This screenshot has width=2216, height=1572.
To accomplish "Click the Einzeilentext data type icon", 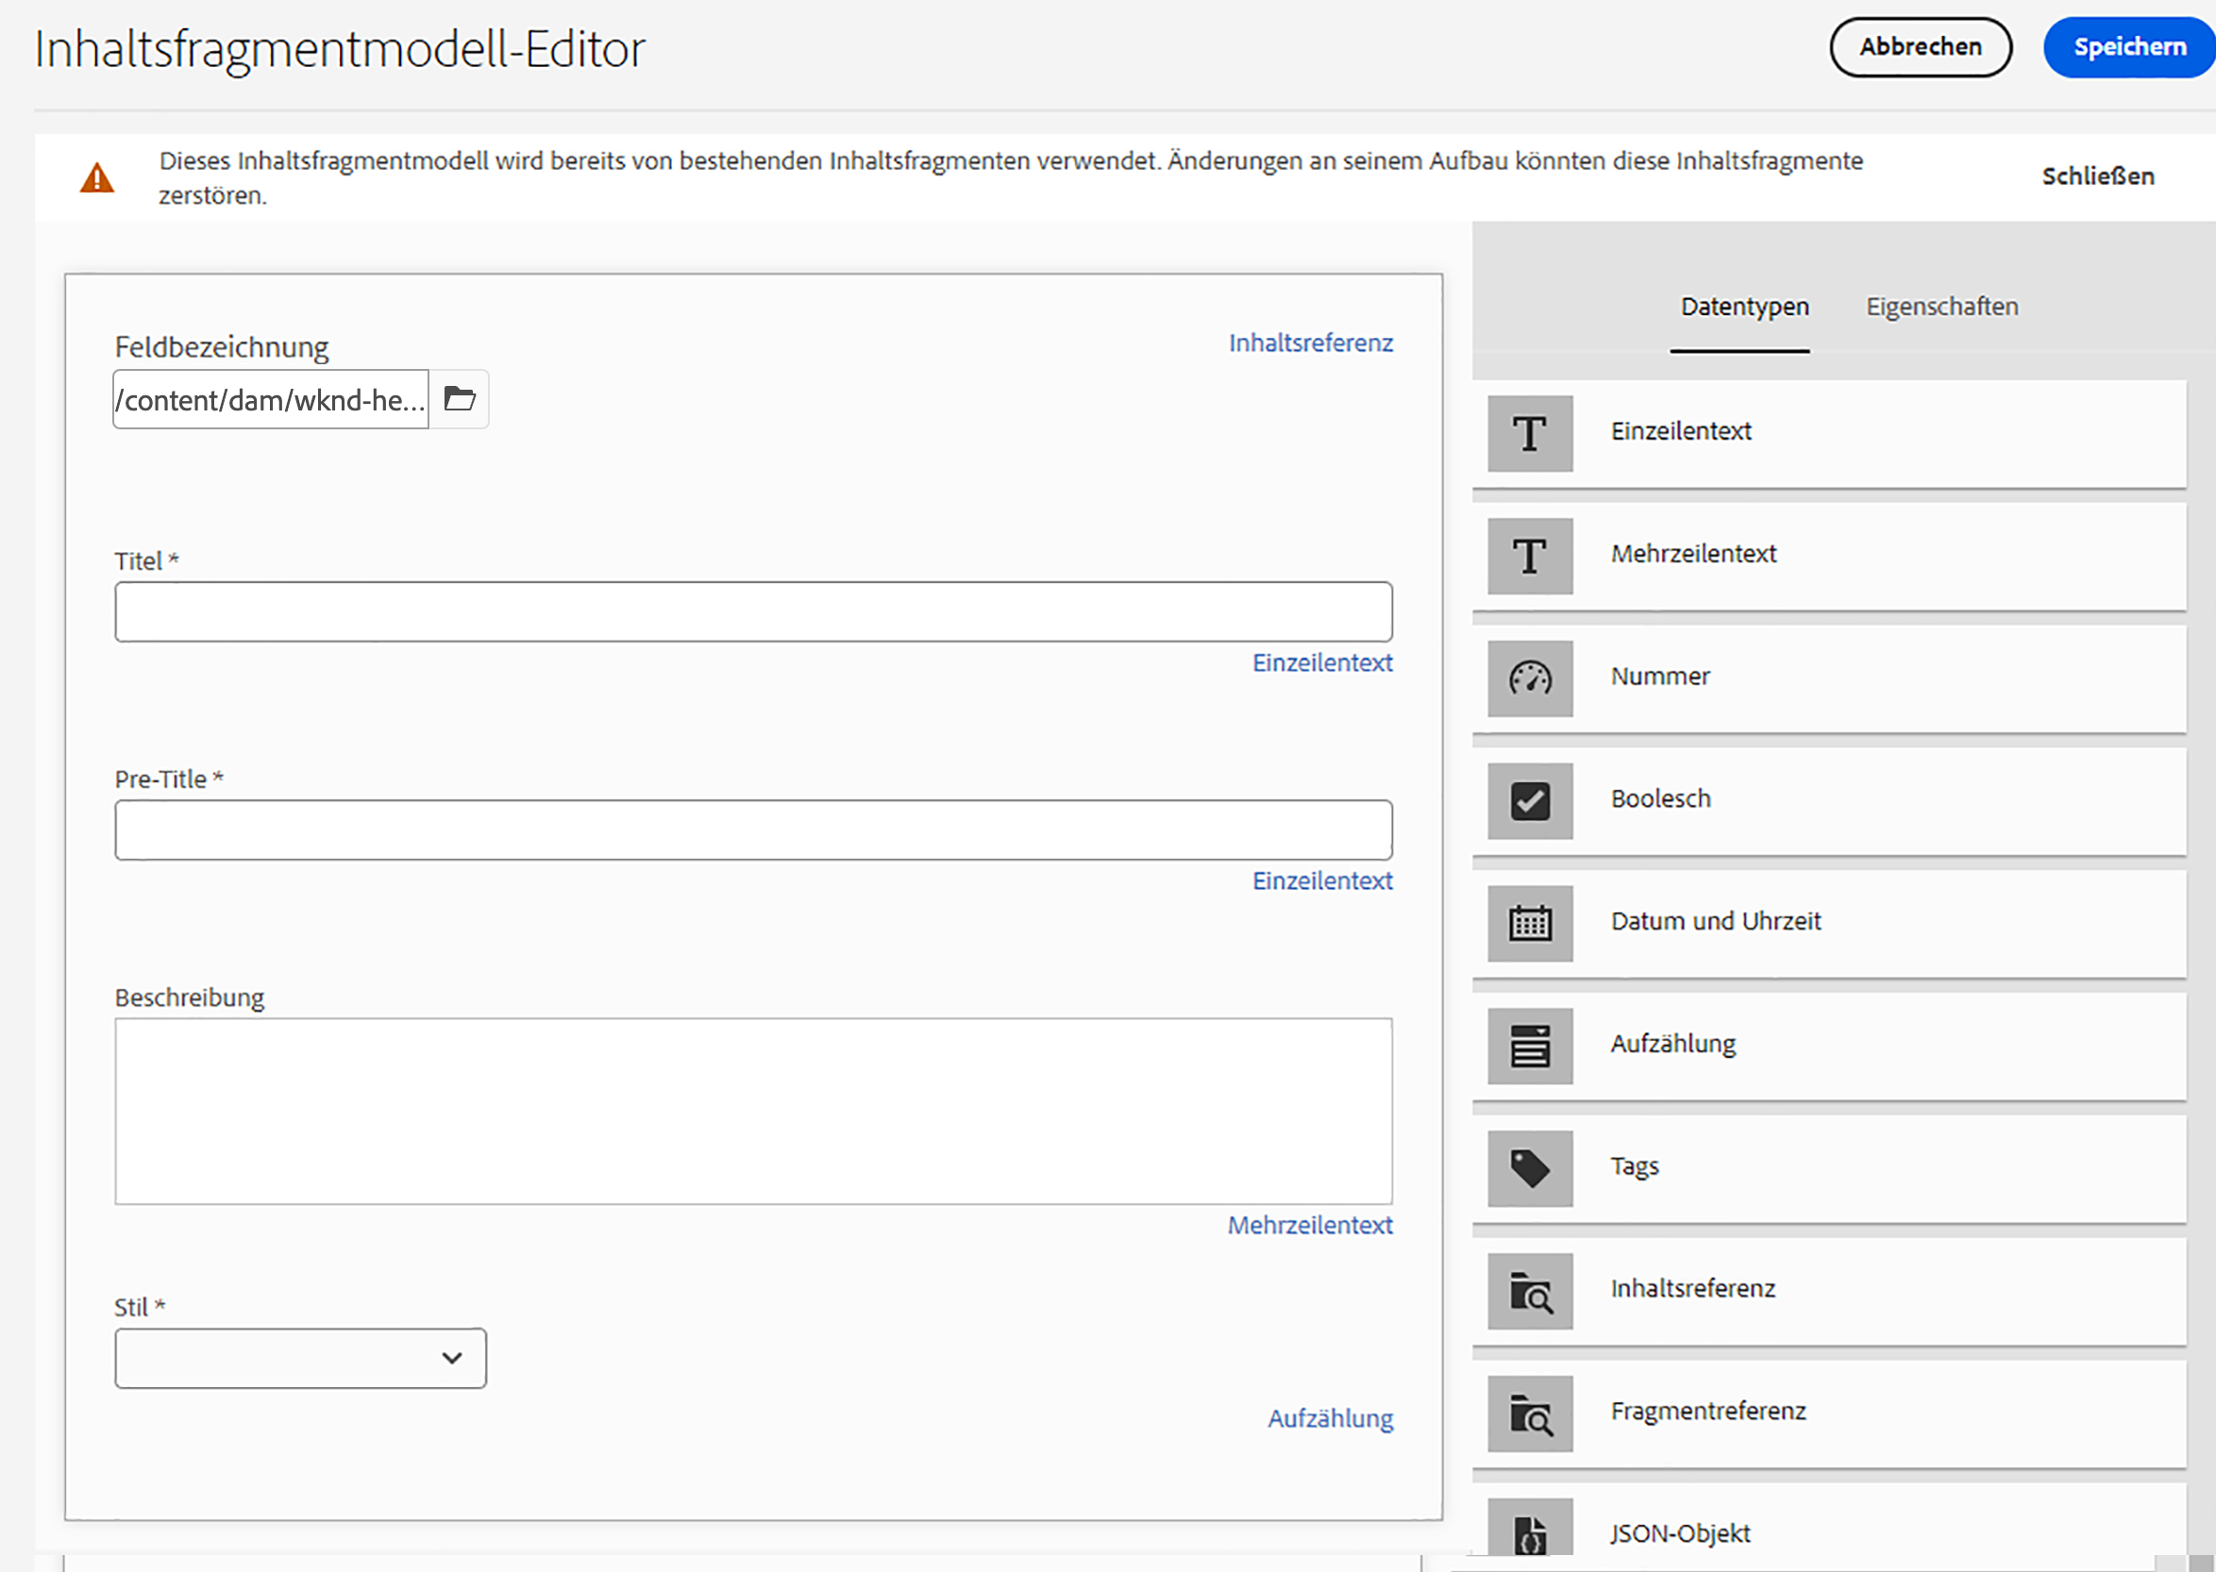I will pyautogui.click(x=1530, y=434).
